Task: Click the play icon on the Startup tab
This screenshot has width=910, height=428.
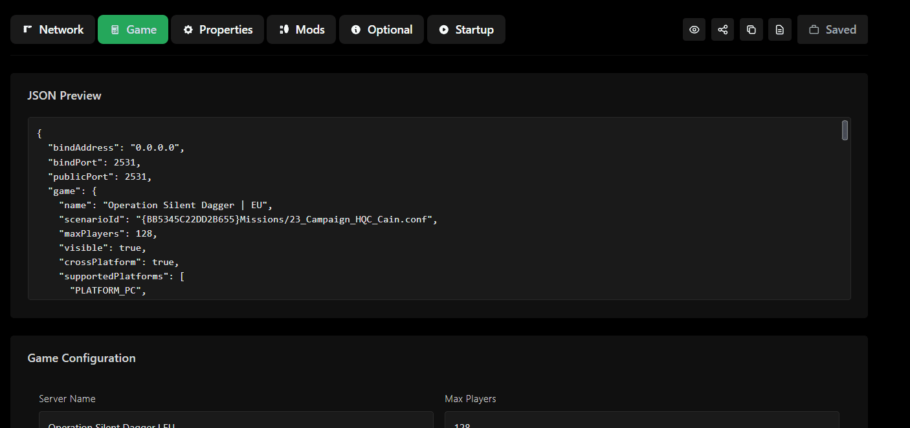Action: point(444,29)
